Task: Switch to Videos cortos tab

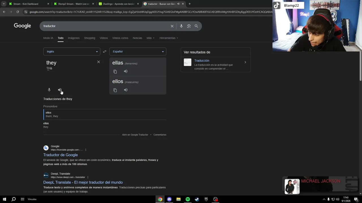Action: [x=120, y=38]
